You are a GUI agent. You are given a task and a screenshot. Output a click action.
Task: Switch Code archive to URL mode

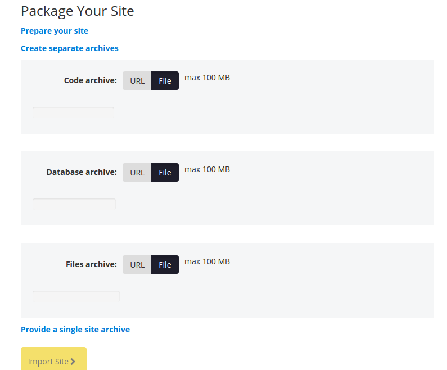coord(137,81)
